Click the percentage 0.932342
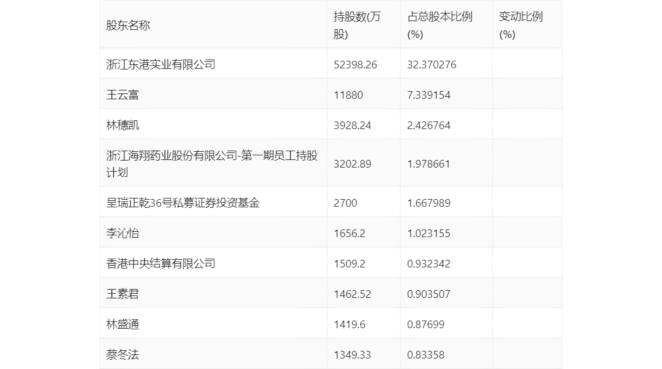662x369 pixels. [x=428, y=264]
